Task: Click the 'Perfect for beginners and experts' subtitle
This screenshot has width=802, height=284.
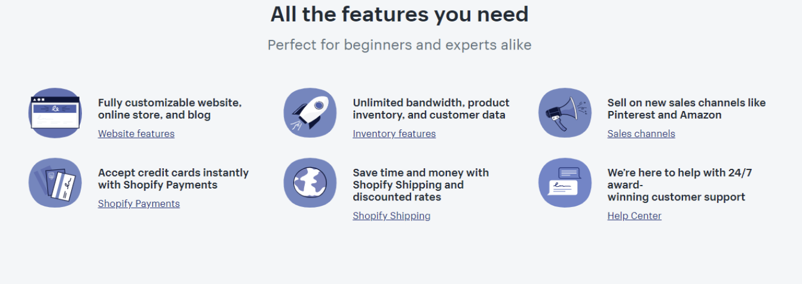Action: pos(399,45)
